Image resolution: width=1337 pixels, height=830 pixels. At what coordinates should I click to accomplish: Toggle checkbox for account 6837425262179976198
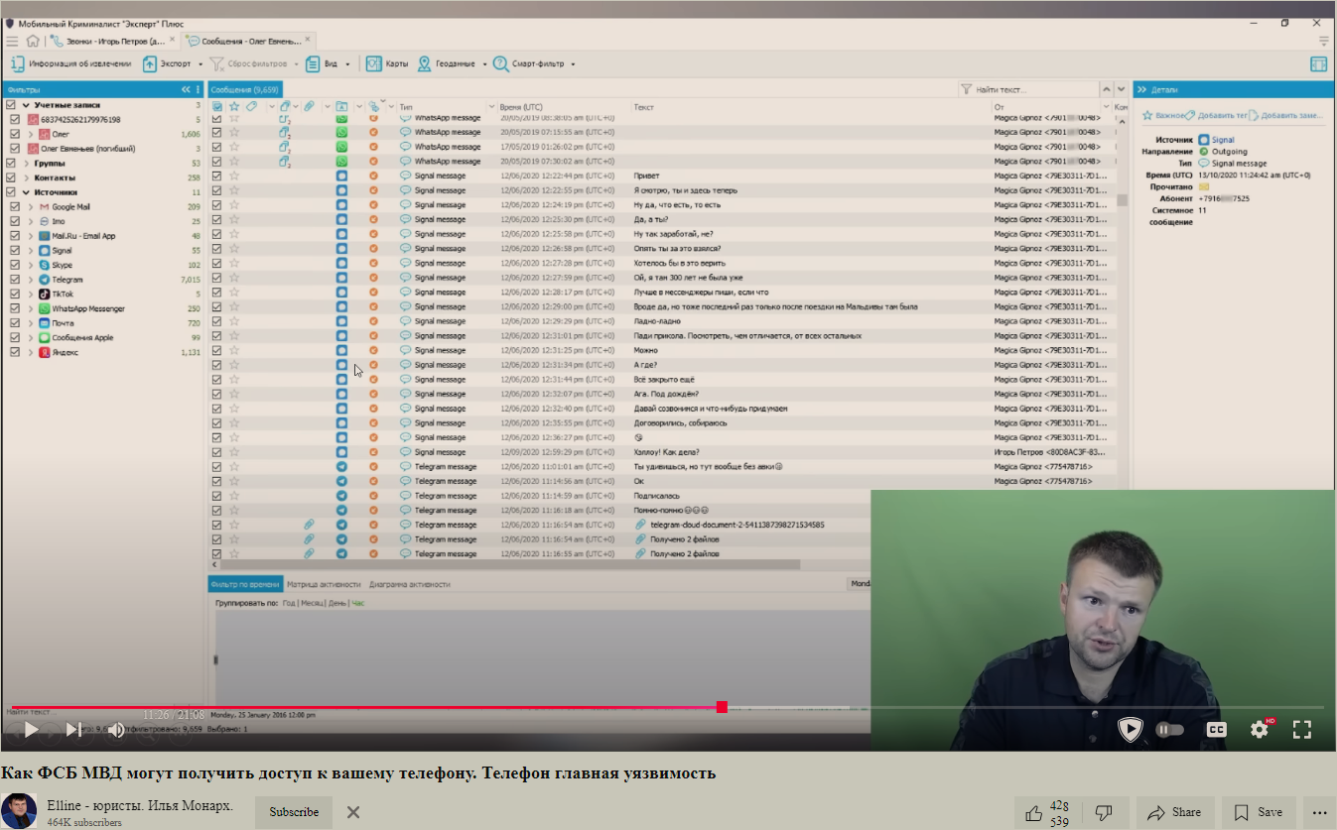point(15,119)
